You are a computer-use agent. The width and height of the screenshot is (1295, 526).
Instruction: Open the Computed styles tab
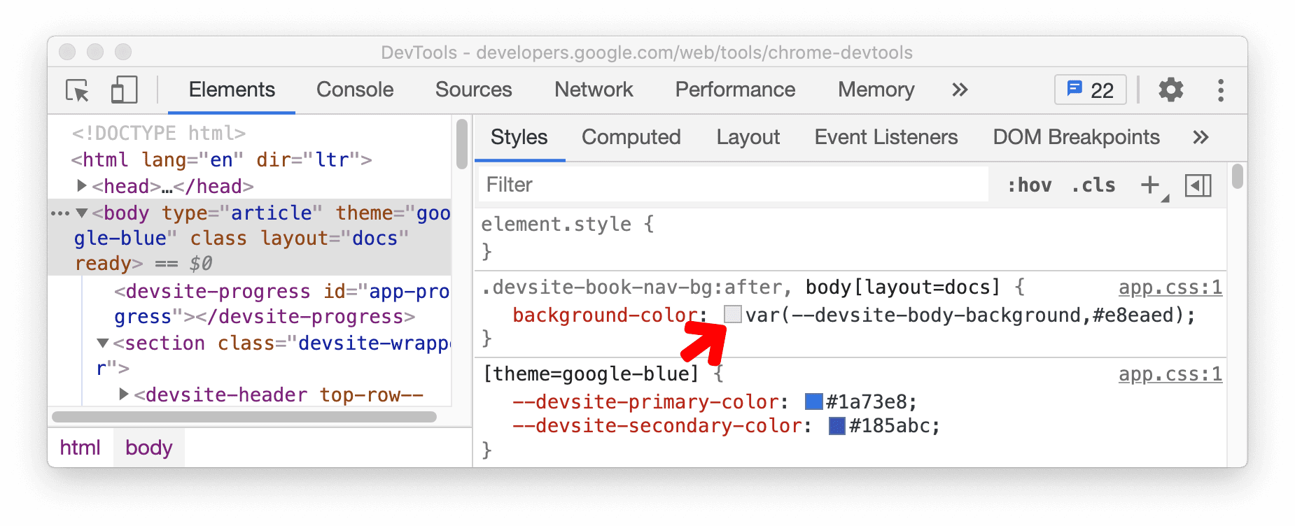[x=631, y=137]
